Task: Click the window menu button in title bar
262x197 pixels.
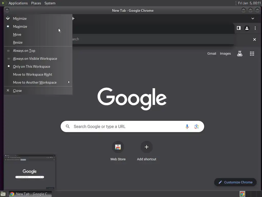Action: (7, 10)
